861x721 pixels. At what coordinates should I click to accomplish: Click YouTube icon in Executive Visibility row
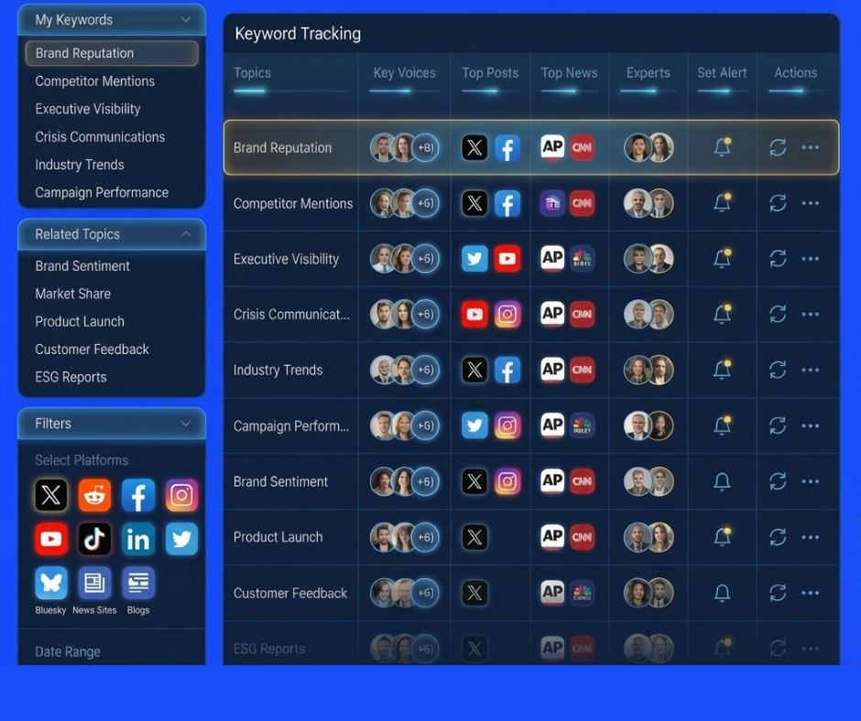coord(507,259)
